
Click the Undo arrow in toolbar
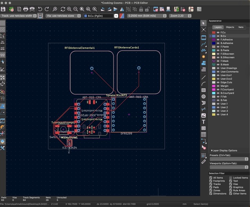click(x=40, y=9)
